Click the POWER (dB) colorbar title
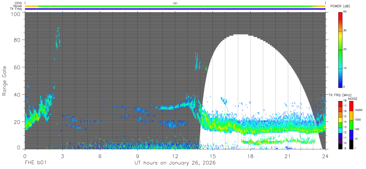The height and width of the screenshot is (169, 366). pyautogui.click(x=340, y=6)
